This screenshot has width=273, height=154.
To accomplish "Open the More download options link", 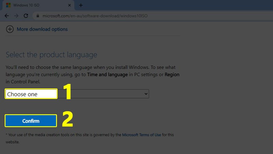I will coord(42,29).
